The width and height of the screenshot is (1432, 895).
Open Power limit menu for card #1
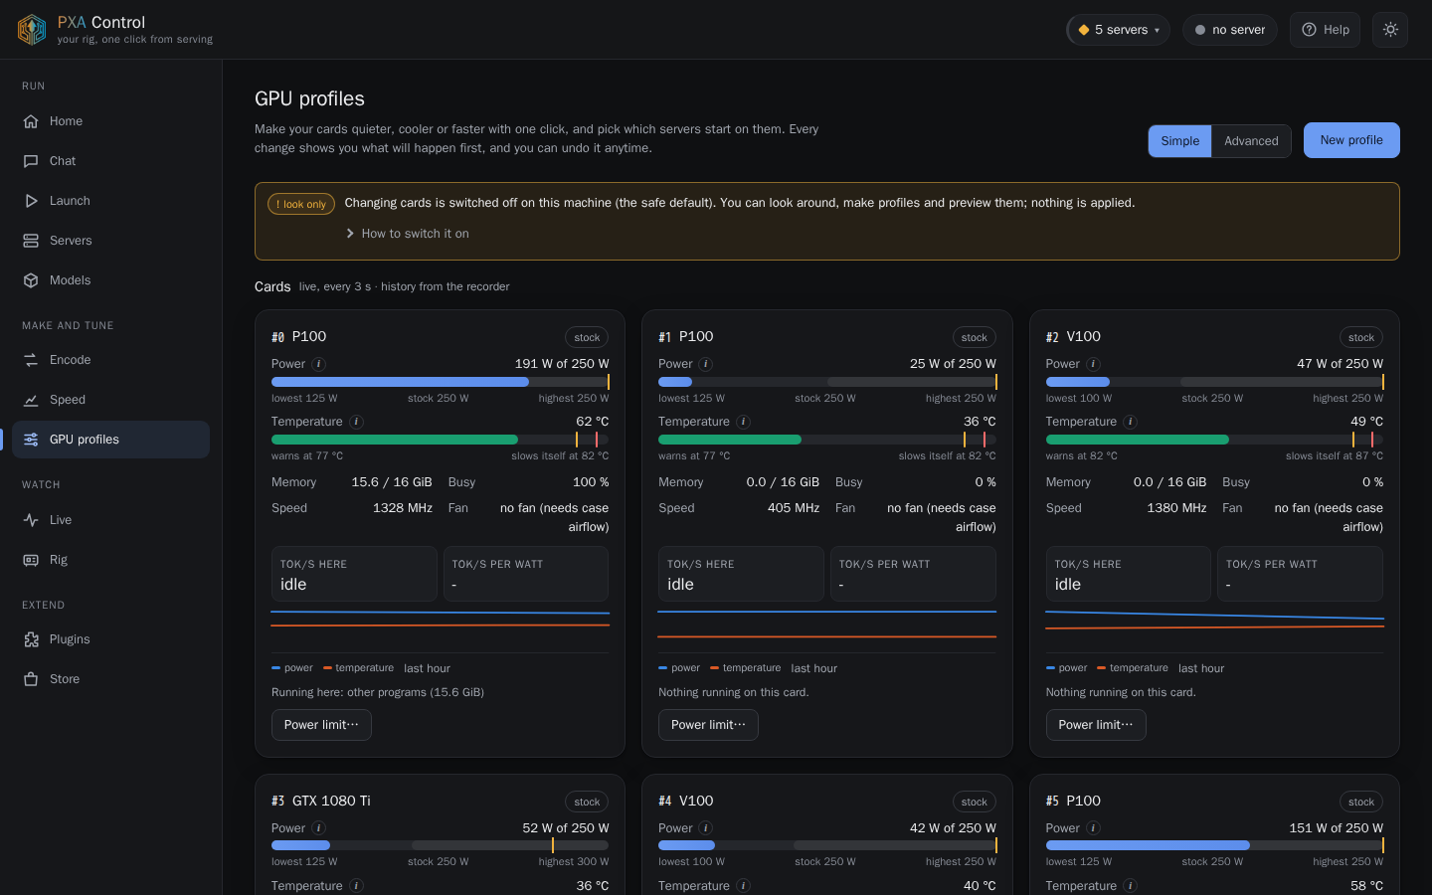pos(708,725)
